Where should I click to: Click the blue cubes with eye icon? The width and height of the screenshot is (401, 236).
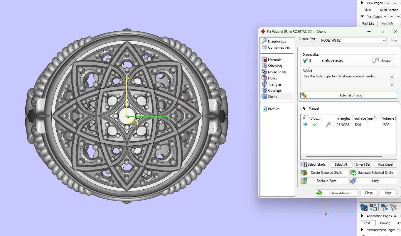tap(385, 207)
